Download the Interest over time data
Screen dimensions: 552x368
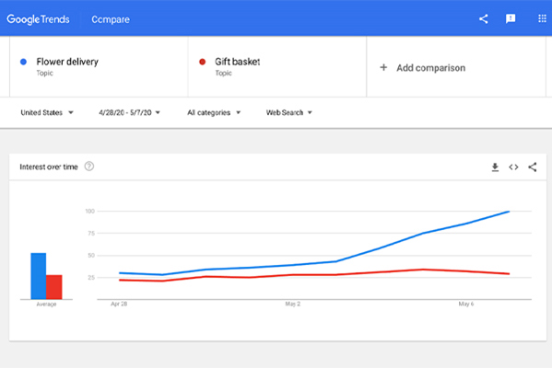[x=495, y=167]
